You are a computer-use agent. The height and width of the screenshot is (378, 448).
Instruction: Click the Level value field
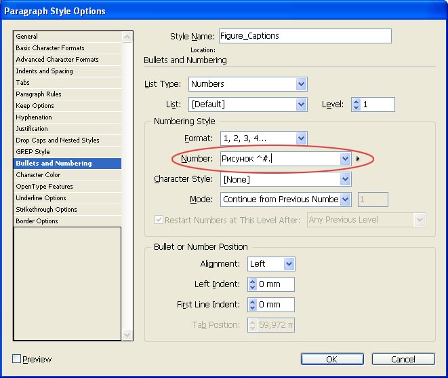(378, 105)
